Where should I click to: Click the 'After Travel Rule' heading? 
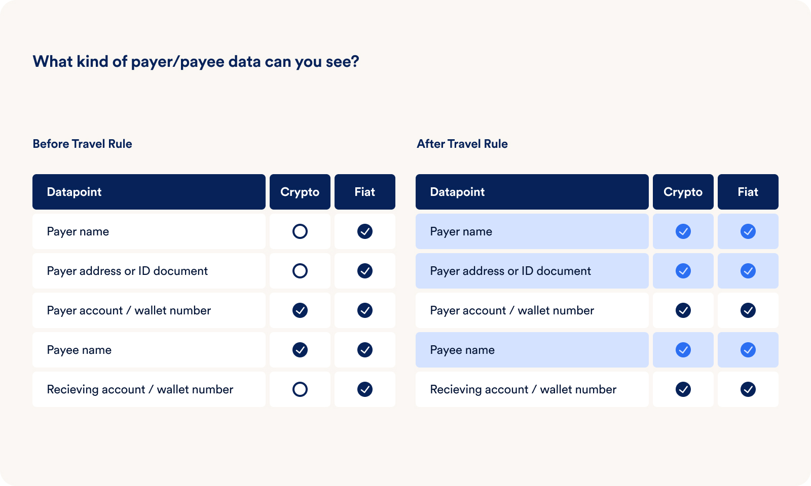click(462, 144)
